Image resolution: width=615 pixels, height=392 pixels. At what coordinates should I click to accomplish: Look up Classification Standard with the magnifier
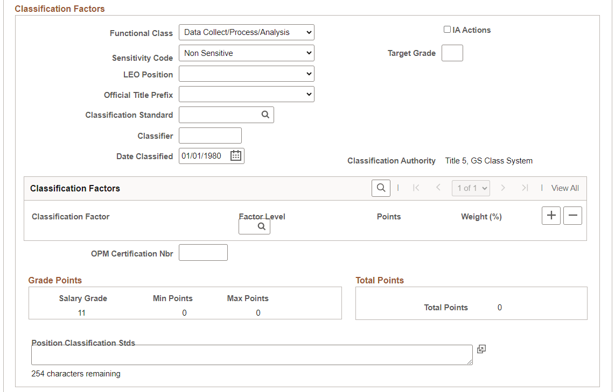[x=265, y=115]
